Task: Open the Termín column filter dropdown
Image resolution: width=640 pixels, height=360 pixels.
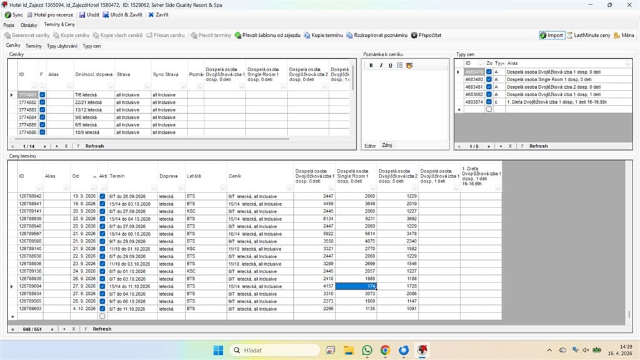Action: tap(154, 188)
